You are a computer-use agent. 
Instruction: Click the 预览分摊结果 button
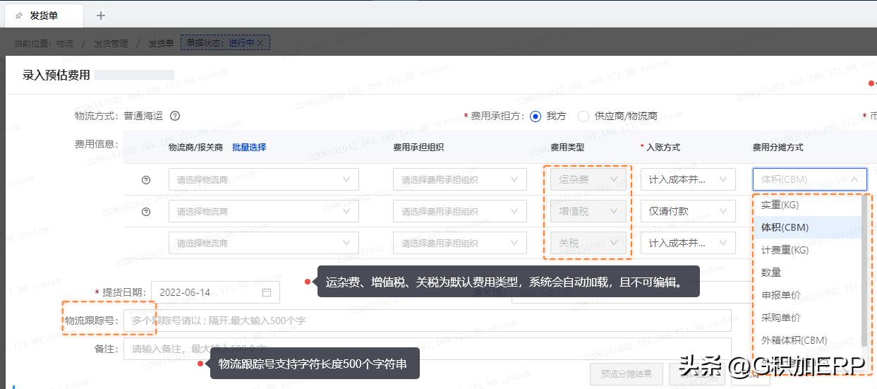[627, 373]
